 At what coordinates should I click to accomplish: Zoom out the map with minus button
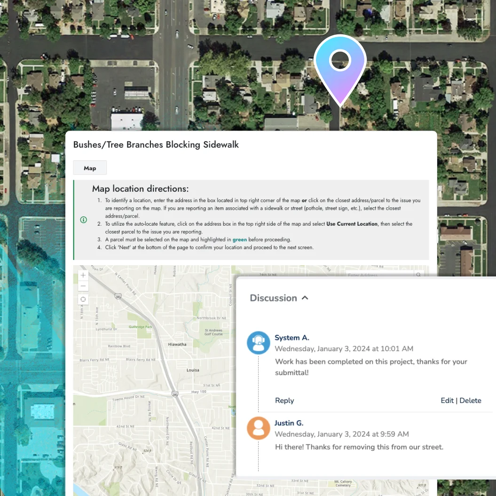tap(83, 286)
